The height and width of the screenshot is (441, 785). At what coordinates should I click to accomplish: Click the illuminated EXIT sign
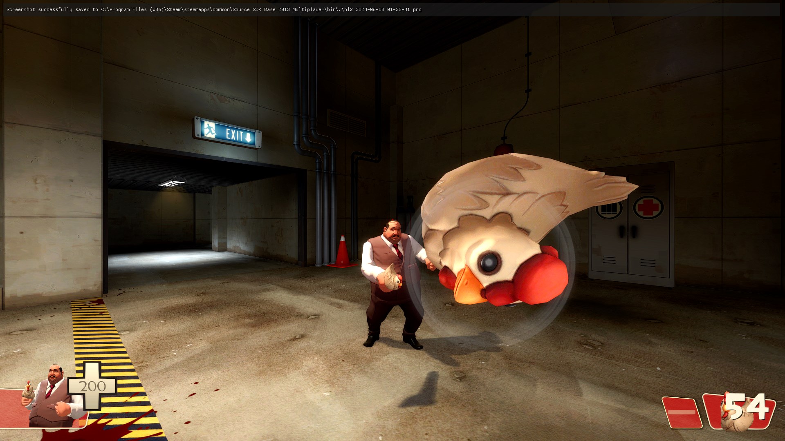click(x=227, y=133)
